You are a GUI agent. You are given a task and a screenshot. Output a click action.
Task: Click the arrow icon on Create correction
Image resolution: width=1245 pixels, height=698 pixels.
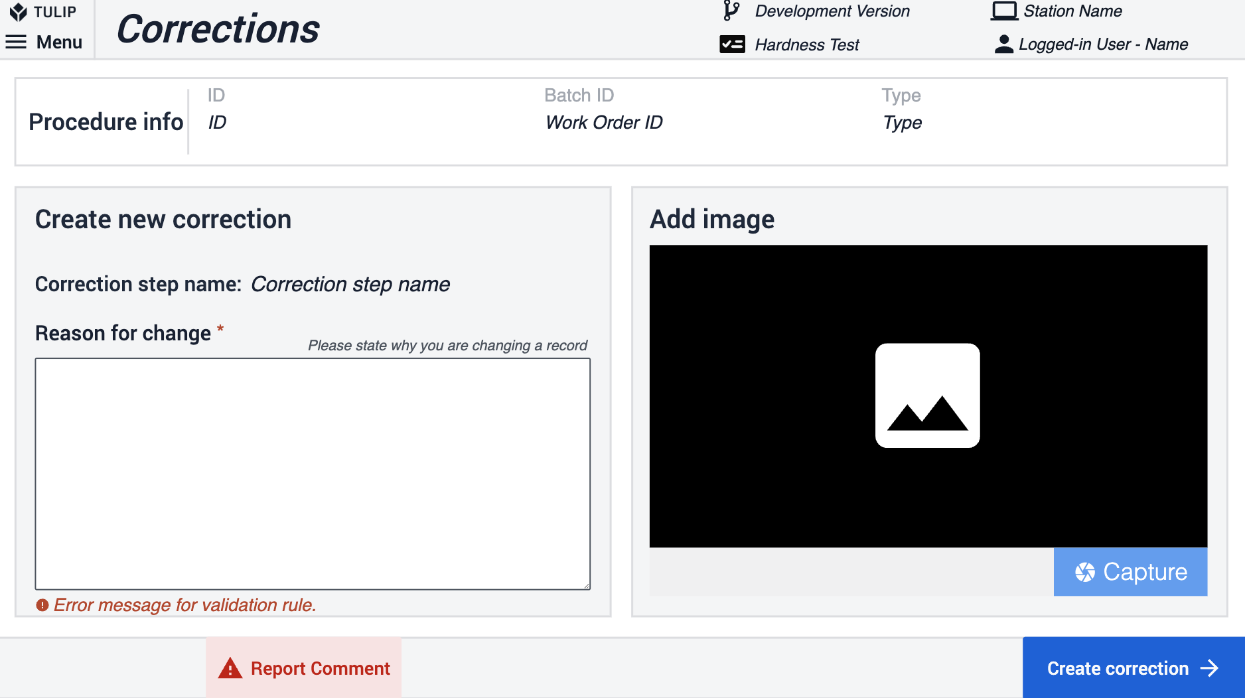(x=1210, y=668)
